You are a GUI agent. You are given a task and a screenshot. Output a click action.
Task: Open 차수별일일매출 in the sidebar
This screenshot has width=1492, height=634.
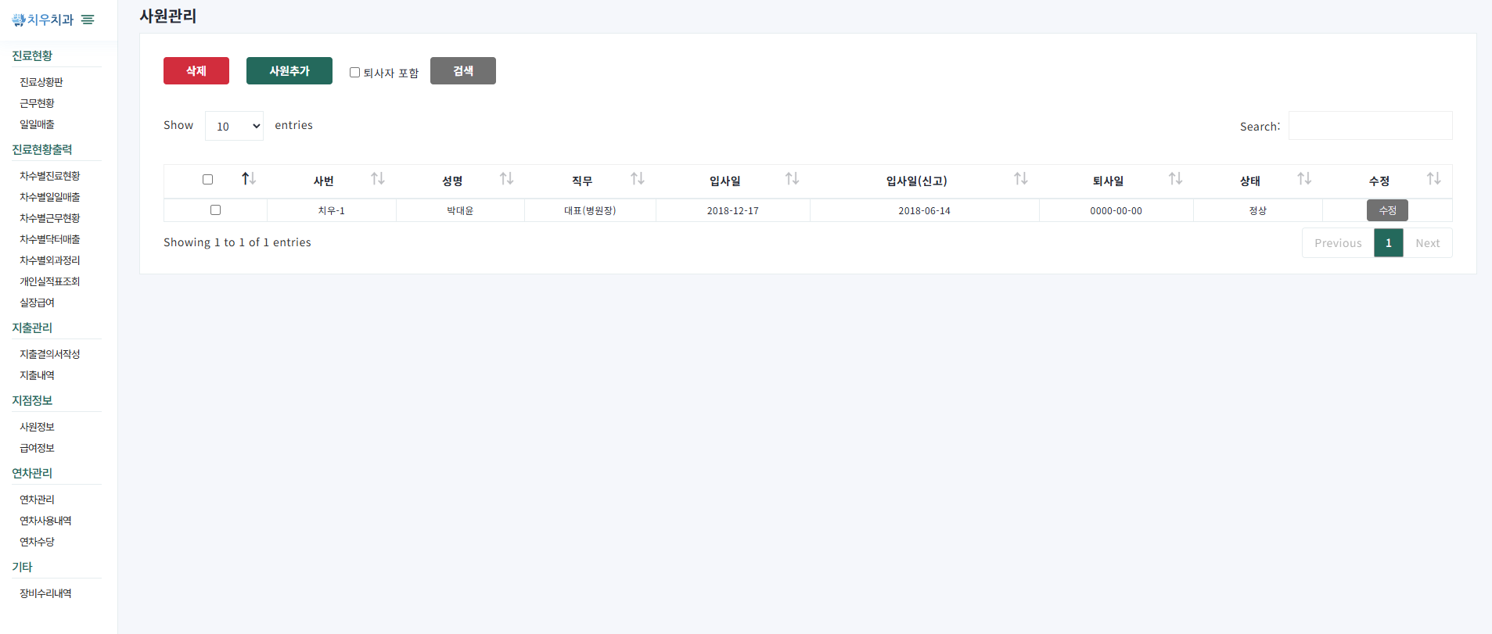point(50,197)
